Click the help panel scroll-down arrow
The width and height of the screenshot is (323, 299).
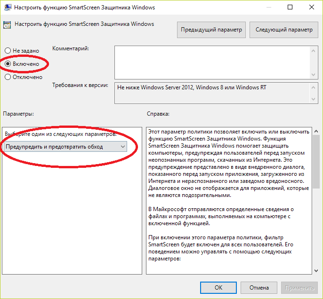pos(316,271)
